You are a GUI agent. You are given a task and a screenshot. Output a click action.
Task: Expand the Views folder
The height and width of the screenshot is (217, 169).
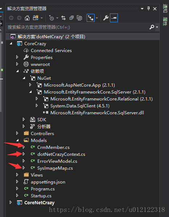[x=17, y=175]
